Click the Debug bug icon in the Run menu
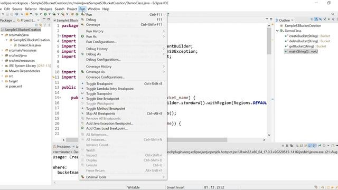This screenshot has width=338, height=190. (82, 20)
